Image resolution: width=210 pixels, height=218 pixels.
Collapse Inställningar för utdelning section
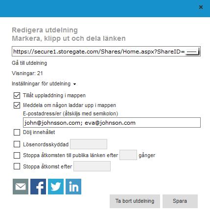[41, 83]
